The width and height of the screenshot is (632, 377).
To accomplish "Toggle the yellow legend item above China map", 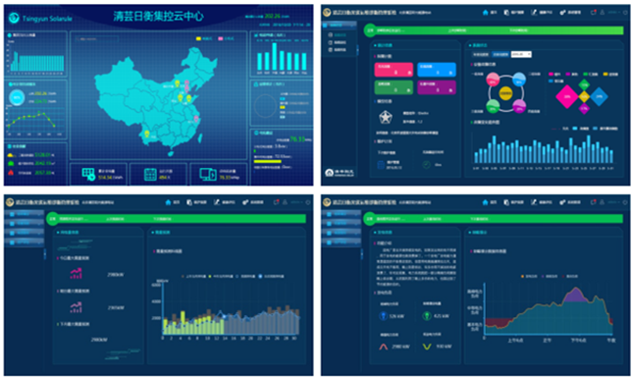I will [x=204, y=38].
